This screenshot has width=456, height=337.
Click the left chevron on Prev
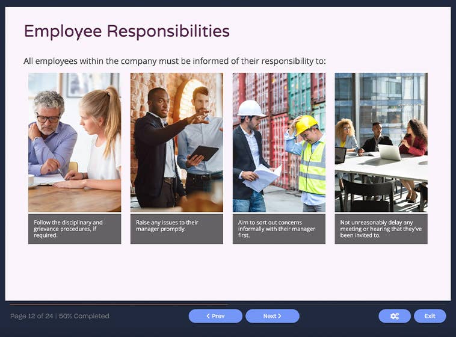(x=208, y=316)
